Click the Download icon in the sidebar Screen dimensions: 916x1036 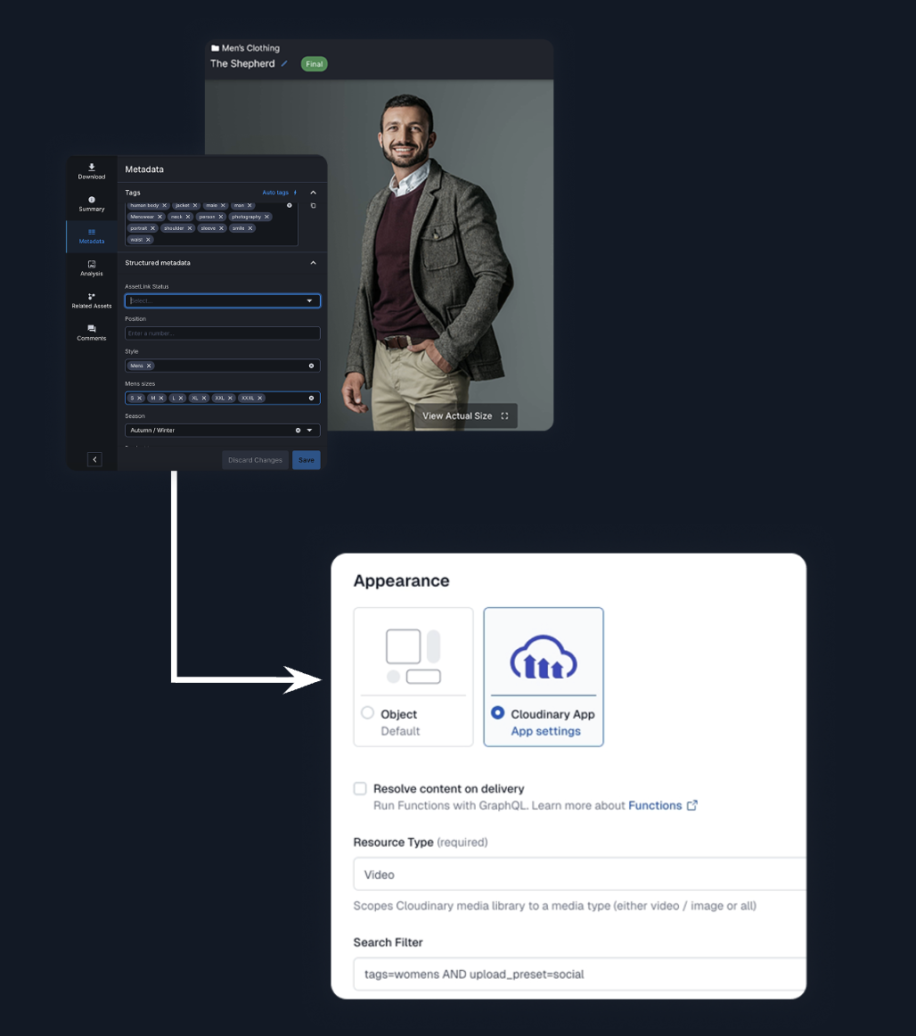pos(91,168)
